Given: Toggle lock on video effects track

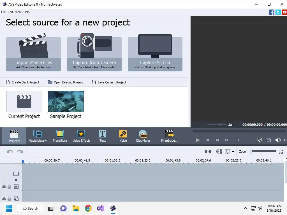Looking at the screenshot, I should coord(9,187).
